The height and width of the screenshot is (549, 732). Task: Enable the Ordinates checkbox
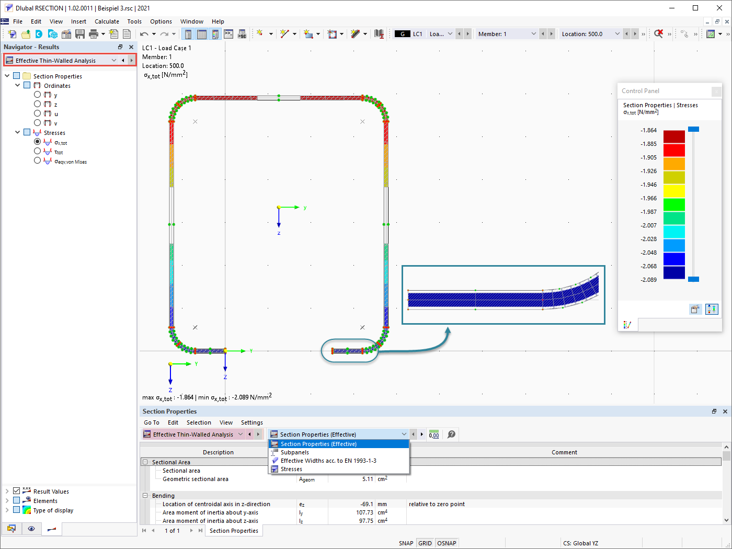pos(27,85)
